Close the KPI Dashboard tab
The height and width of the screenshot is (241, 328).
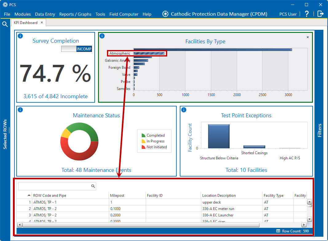pos(42,22)
